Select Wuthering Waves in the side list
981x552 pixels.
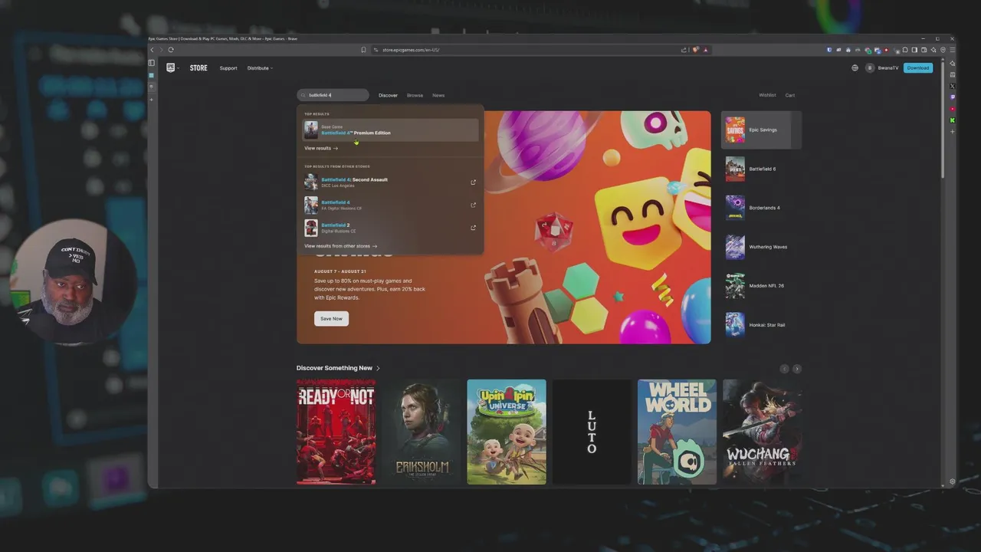tap(761, 247)
